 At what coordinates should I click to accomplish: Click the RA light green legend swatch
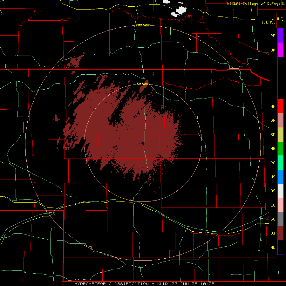tap(281, 163)
